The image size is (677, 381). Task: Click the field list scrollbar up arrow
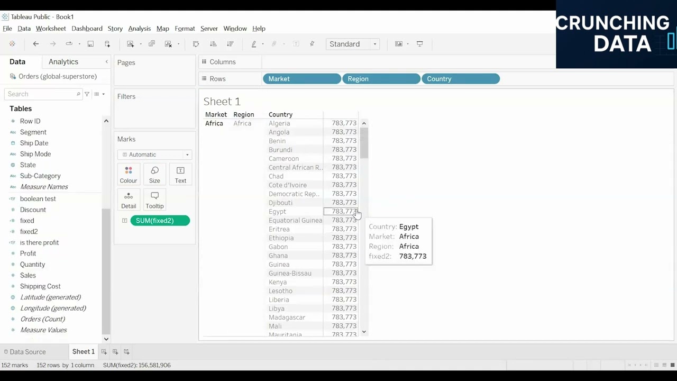click(x=106, y=121)
